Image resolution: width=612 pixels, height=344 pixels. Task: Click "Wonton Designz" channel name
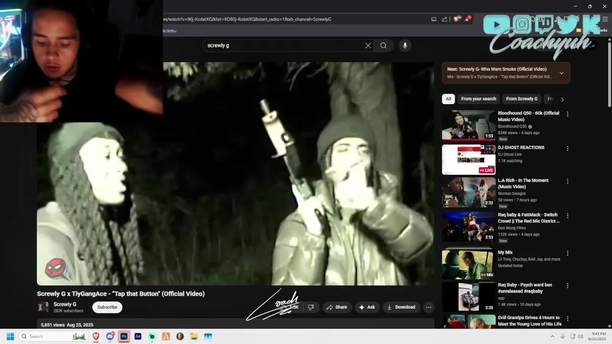(x=512, y=193)
